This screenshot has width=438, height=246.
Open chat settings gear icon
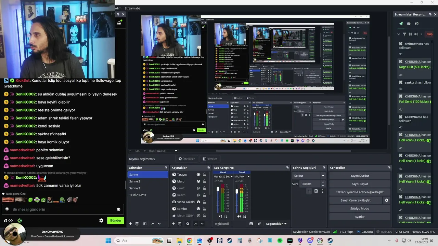coord(101,220)
